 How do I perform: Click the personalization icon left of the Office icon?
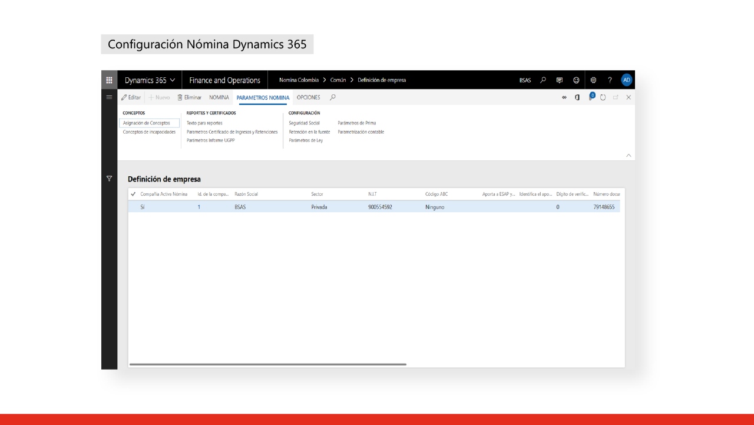click(x=564, y=97)
